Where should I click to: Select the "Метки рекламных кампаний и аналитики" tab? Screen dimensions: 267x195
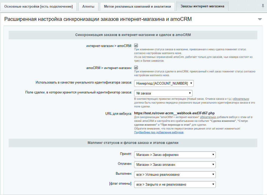tap(137, 6)
